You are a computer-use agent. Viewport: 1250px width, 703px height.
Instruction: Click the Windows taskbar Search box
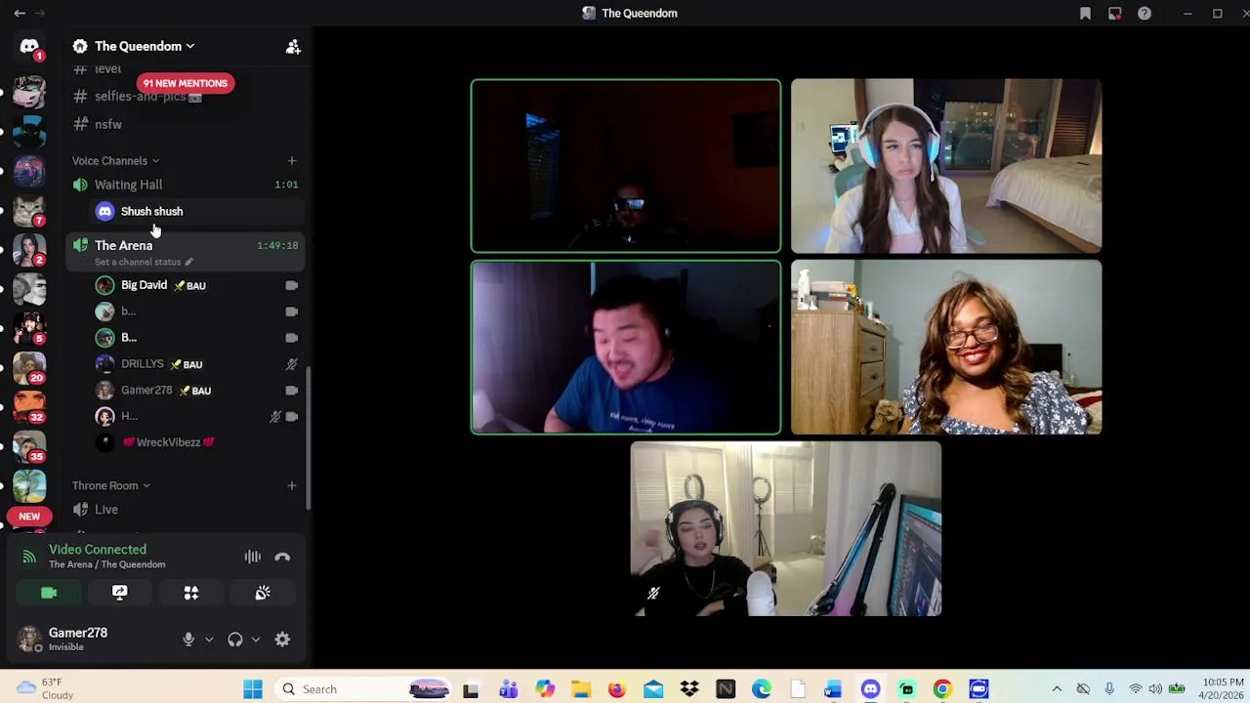(360, 689)
